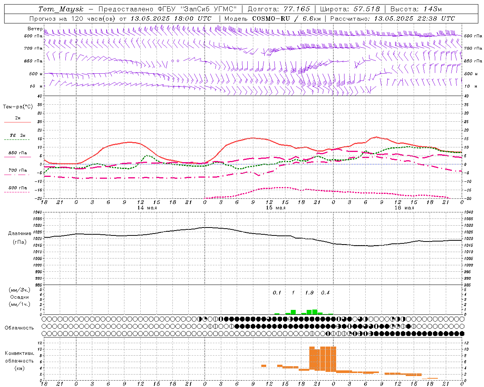Click the '2м' temperature legend entry
Image resolution: width=484 pixels, height=387 pixels.
tap(18, 118)
